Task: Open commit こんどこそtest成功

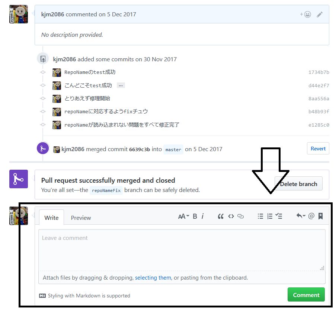Action: [88, 85]
